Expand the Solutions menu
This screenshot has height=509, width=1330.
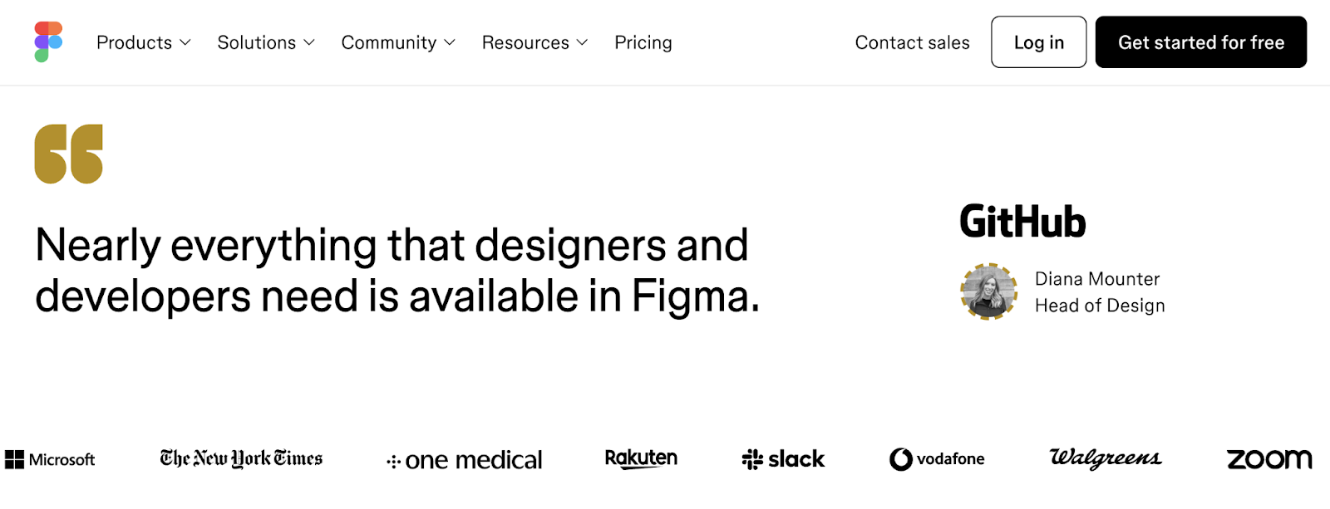pyautogui.click(x=264, y=42)
